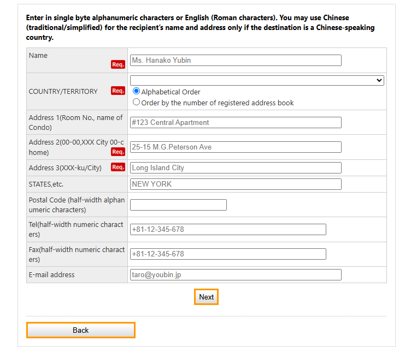Focus the E-mail address field
411x347 pixels.
point(236,275)
